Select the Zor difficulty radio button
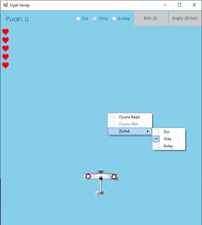The width and height of the screenshot is (202, 225). click(78, 19)
